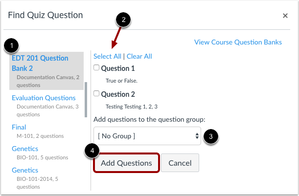Click the numbered annotation circle 1
This screenshot has height=196, width=299.
click(x=11, y=45)
